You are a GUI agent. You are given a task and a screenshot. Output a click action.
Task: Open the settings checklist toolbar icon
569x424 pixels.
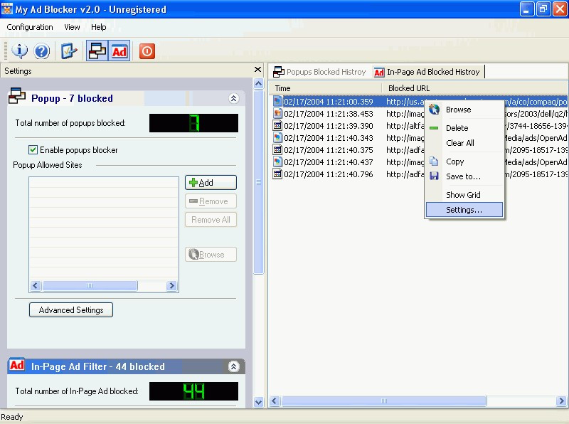(x=69, y=51)
